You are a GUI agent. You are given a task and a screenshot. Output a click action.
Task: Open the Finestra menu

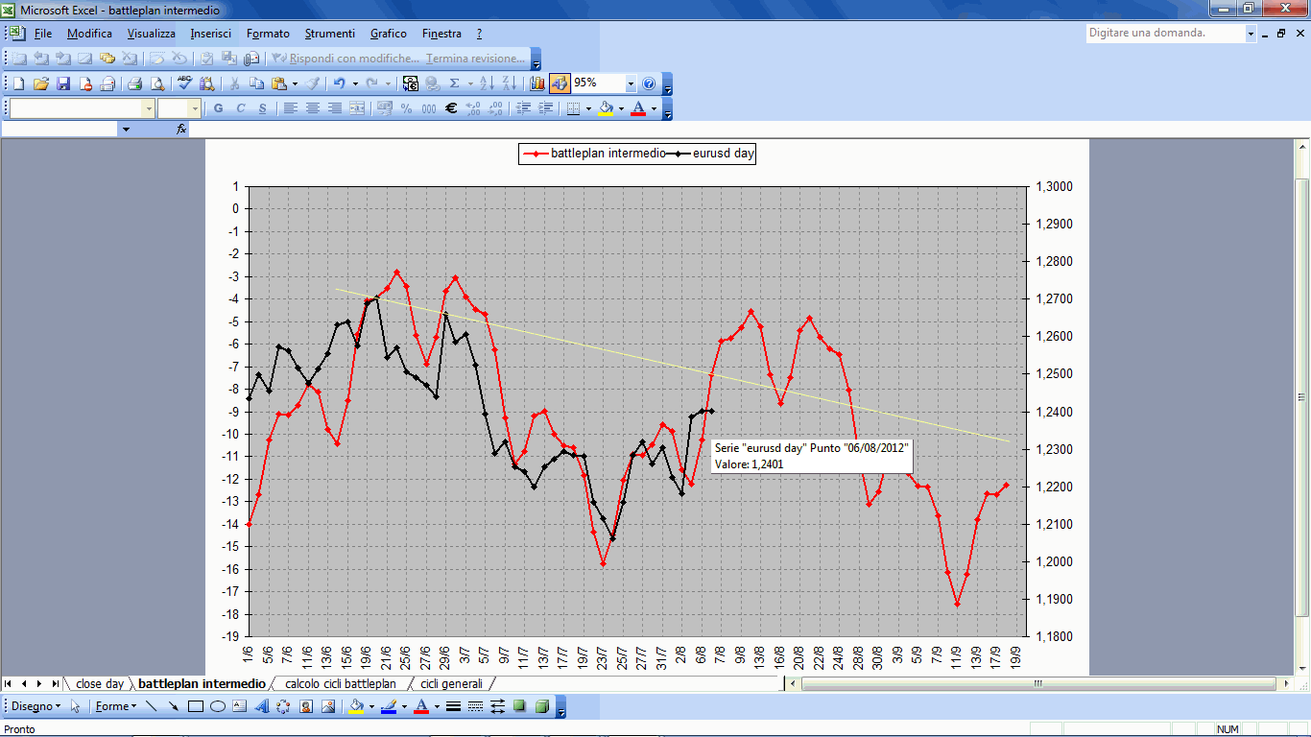(x=441, y=34)
